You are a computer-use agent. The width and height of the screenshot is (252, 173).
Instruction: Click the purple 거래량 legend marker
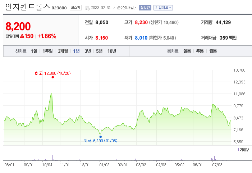point(238,150)
